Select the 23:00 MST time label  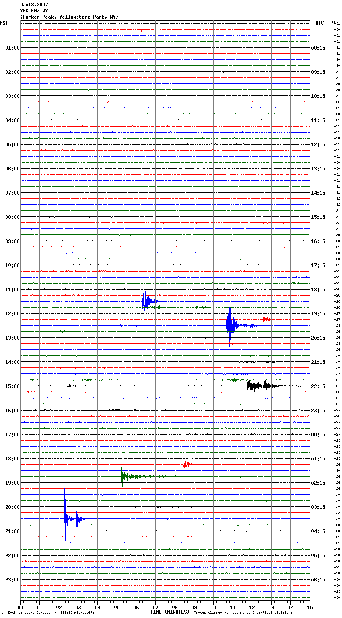[x=12, y=580]
